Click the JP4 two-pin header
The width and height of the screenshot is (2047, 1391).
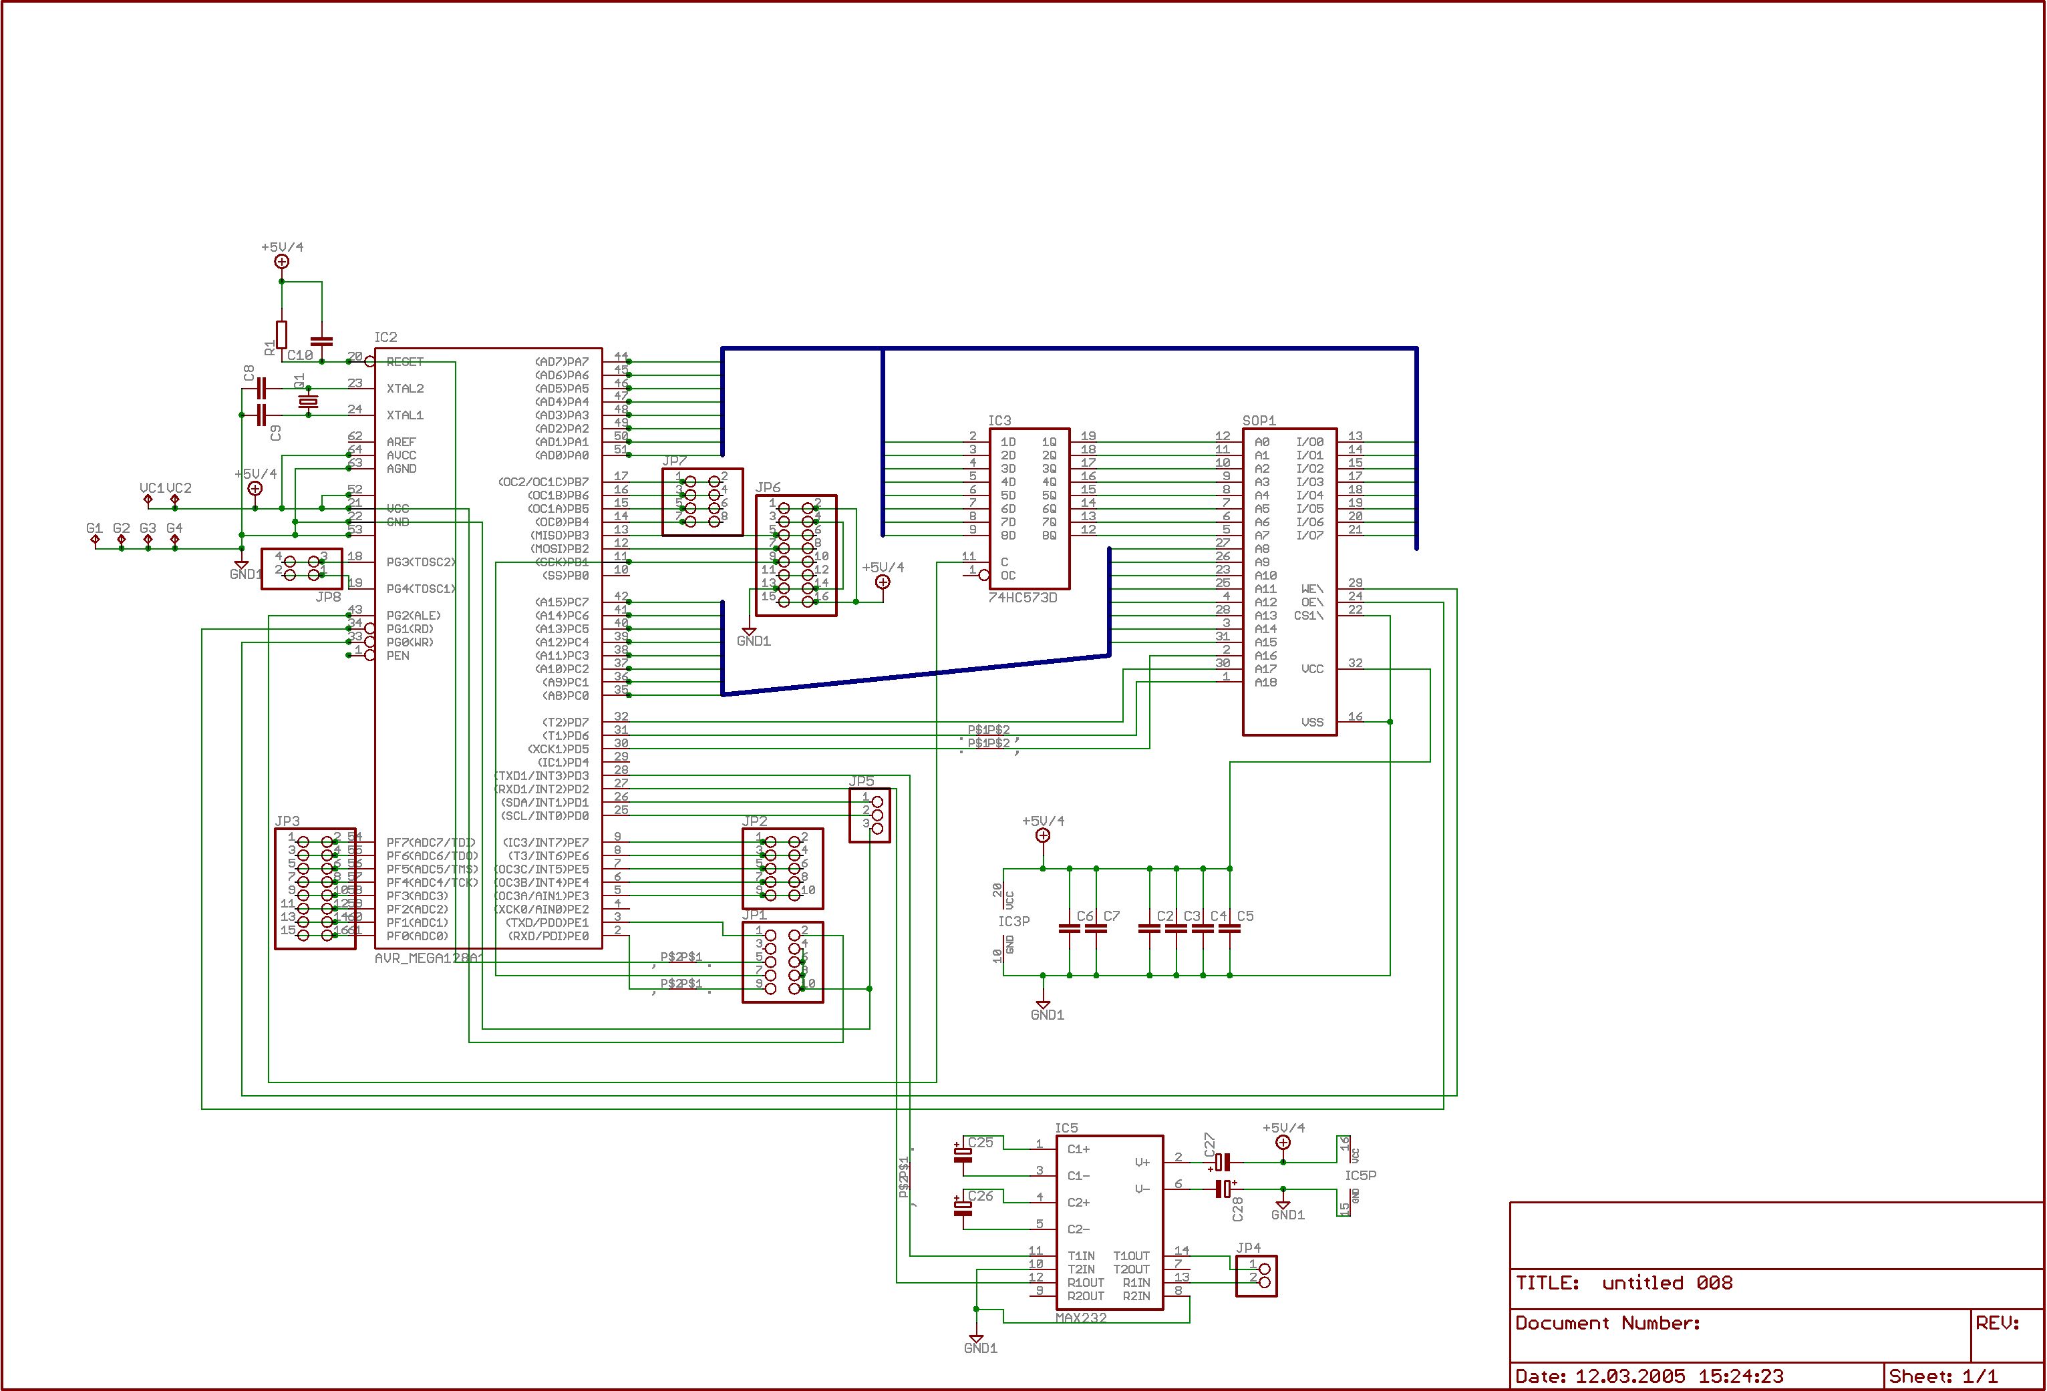click(1256, 1275)
